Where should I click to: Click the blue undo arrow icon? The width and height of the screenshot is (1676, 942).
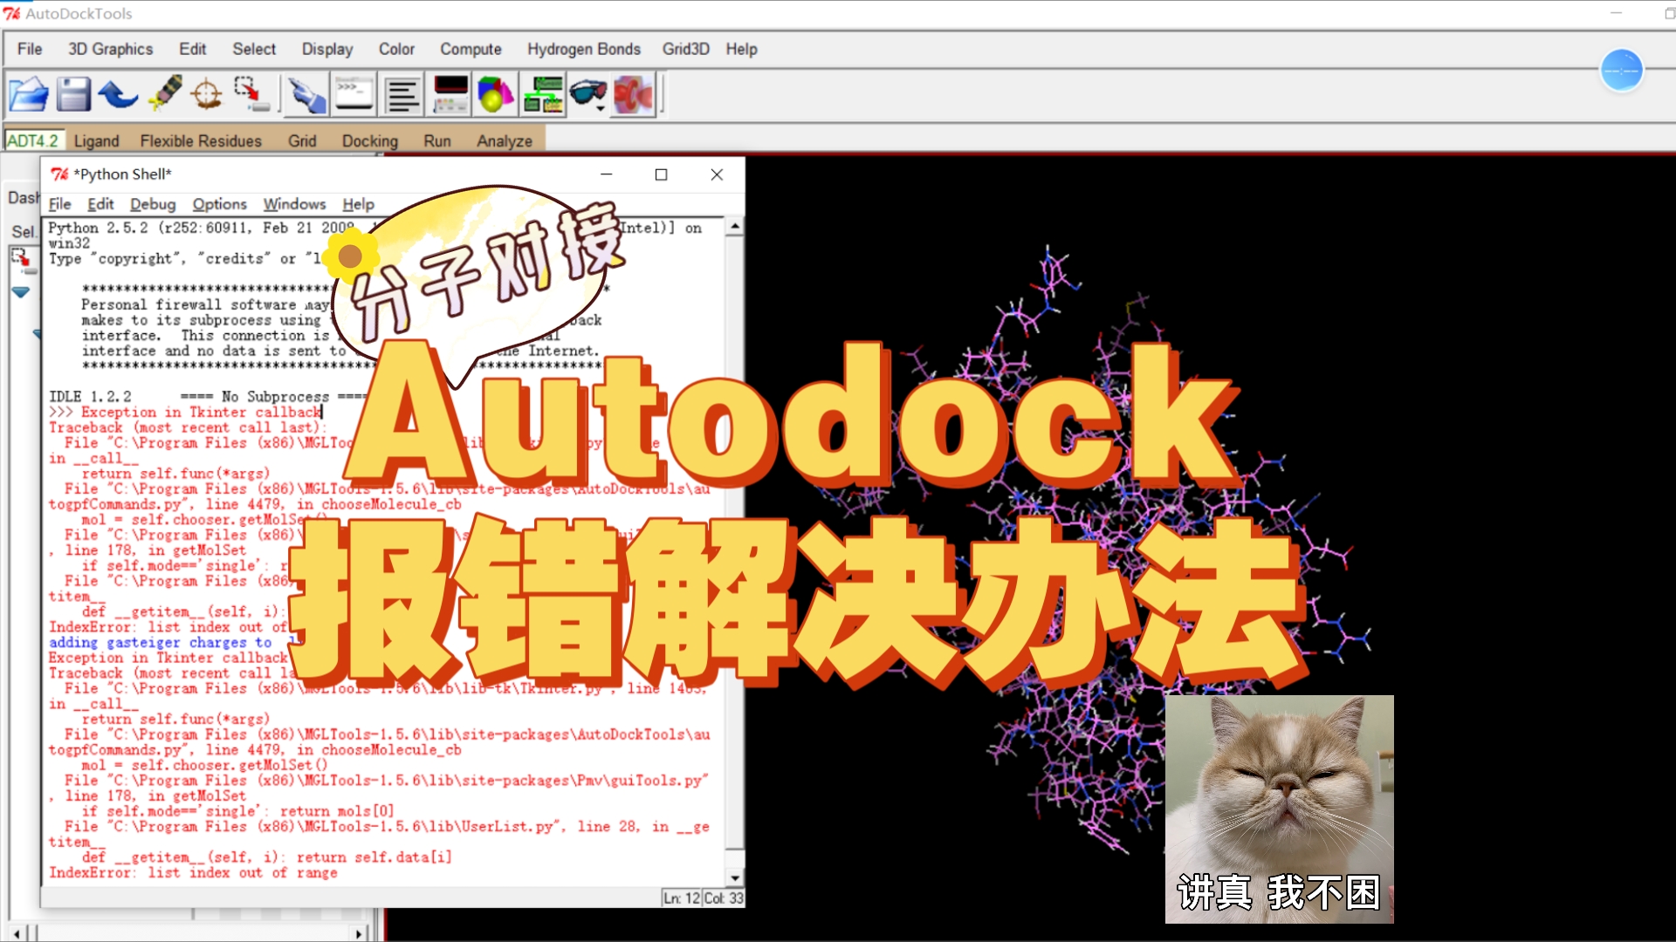(118, 94)
